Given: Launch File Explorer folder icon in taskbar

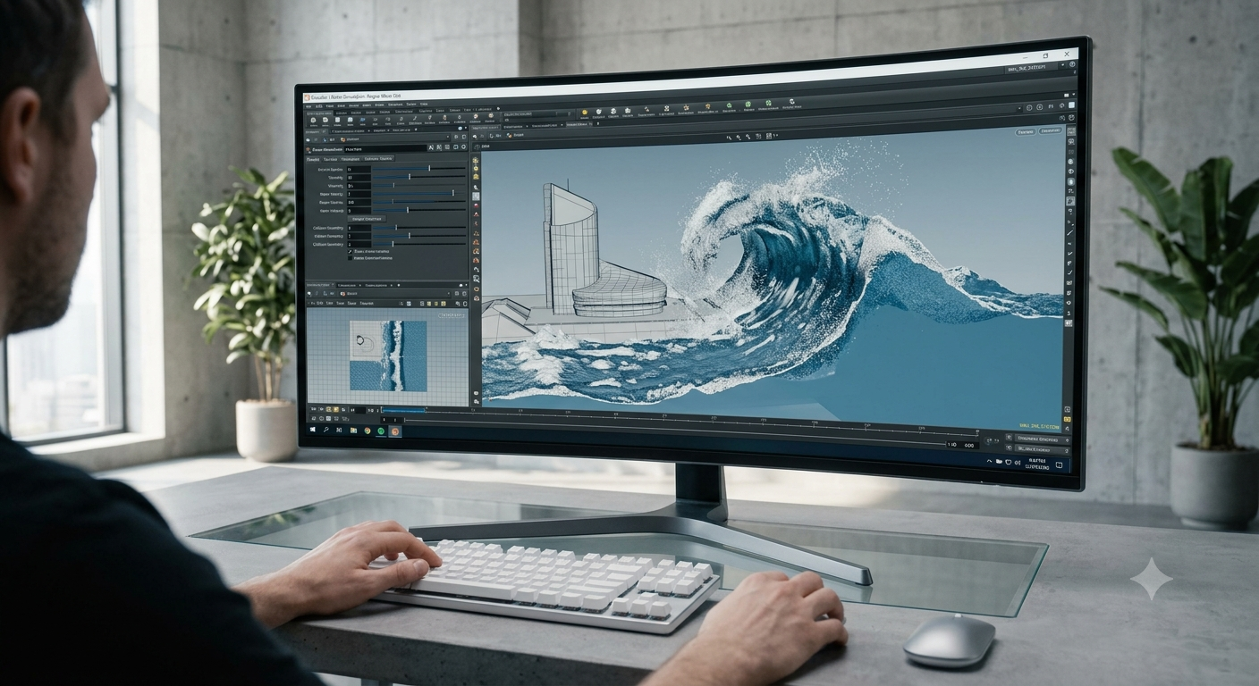Looking at the screenshot, I should coord(353,431).
